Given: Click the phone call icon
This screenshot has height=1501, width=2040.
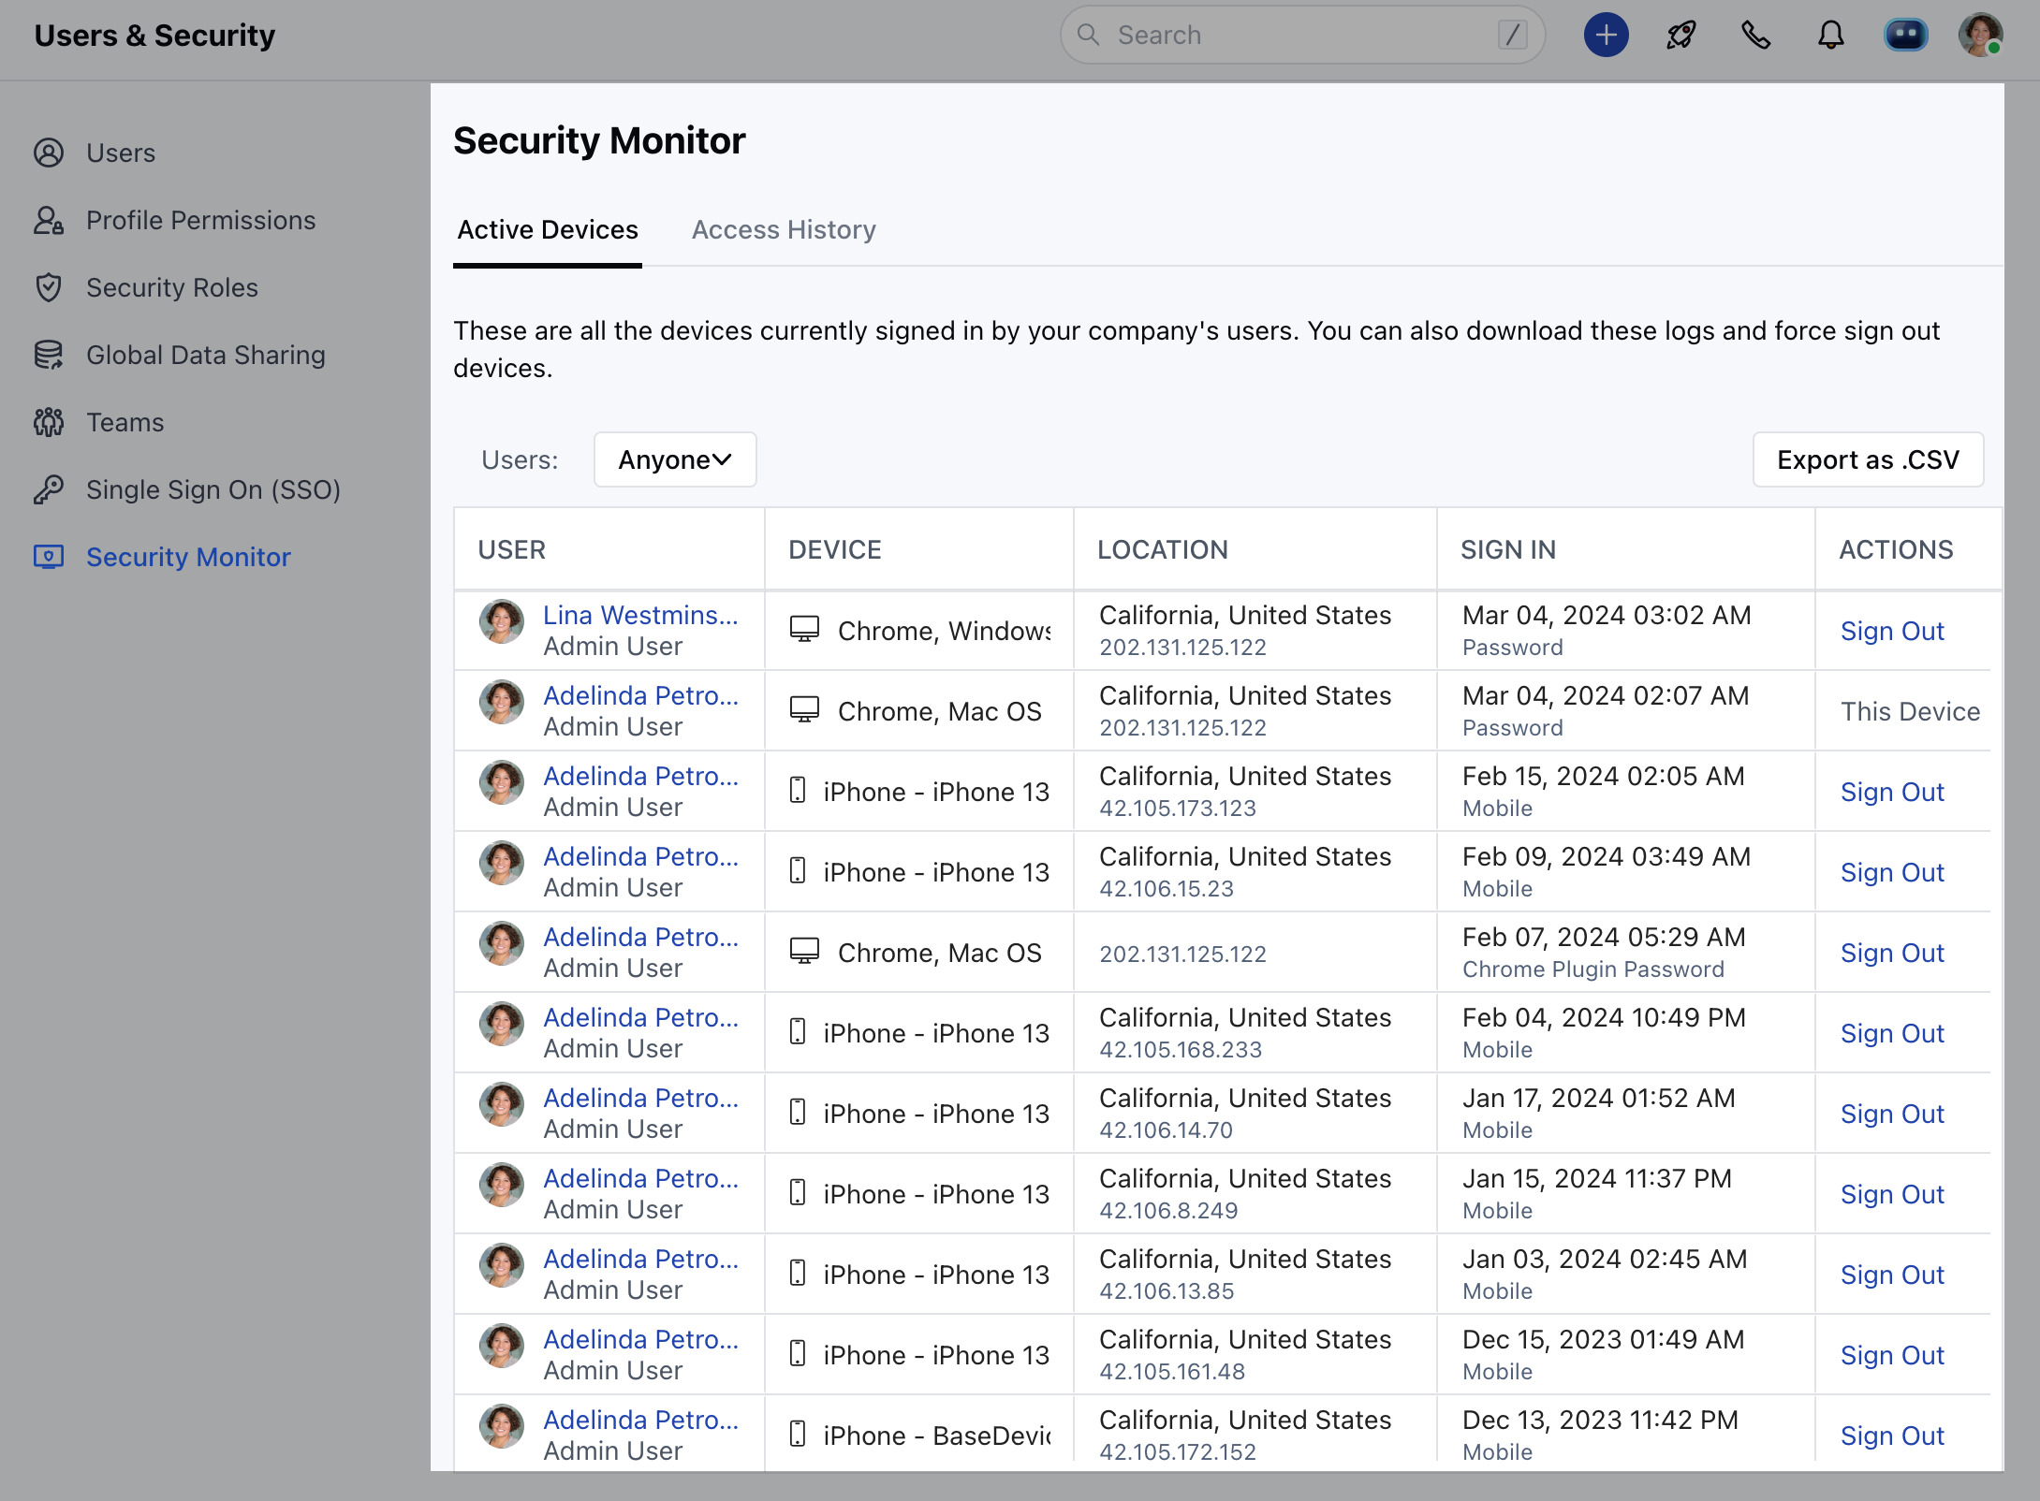Looking at the screenshot, I should (1755, 36).
